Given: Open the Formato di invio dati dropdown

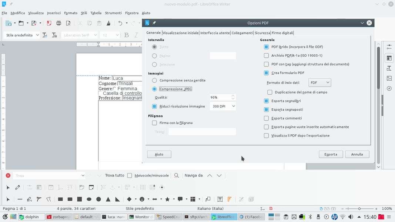Looking at the screenshot, I should click(x=319, y=83).
